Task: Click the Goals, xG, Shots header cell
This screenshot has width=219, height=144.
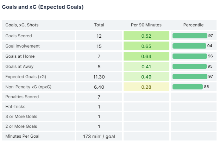Action: tap(22, 25)
